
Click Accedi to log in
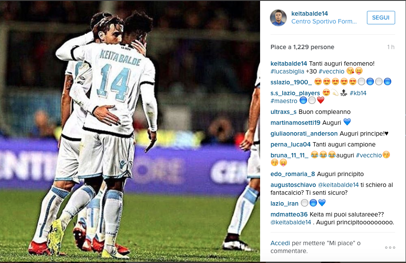tap(280, 243)
